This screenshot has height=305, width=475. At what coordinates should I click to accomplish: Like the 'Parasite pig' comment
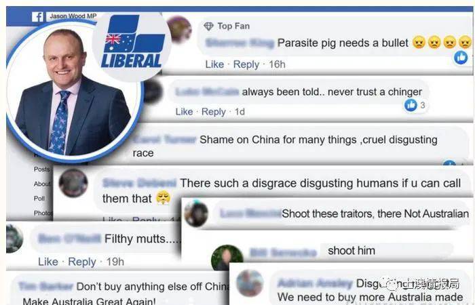(x=214, y=64)
